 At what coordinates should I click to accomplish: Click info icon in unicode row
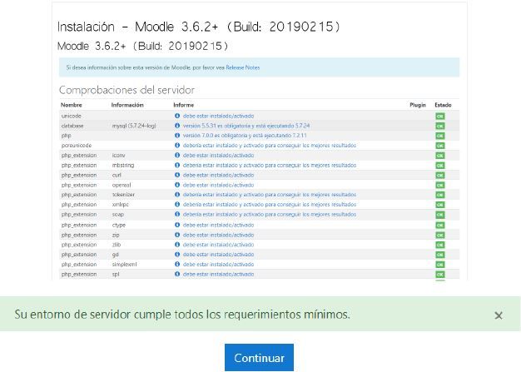(177, 116)
